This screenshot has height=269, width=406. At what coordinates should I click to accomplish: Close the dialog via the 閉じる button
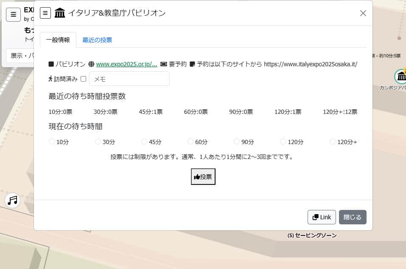click(353, 217)
